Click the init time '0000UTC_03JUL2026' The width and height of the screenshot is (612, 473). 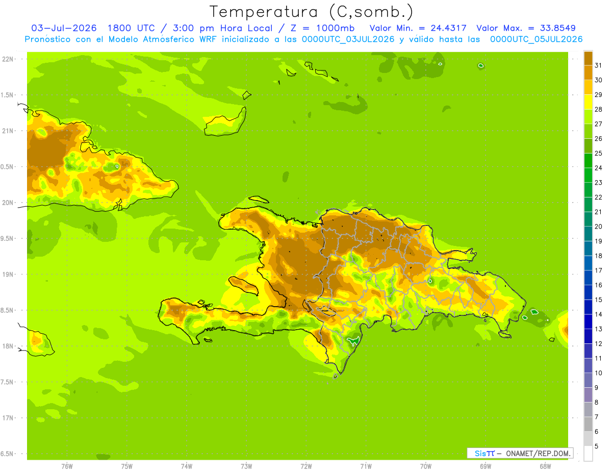(x=348, y=39)
